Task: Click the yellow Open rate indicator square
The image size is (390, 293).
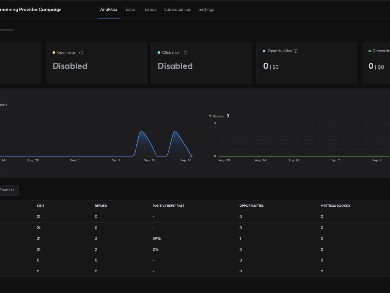Action: pos(54,53)
